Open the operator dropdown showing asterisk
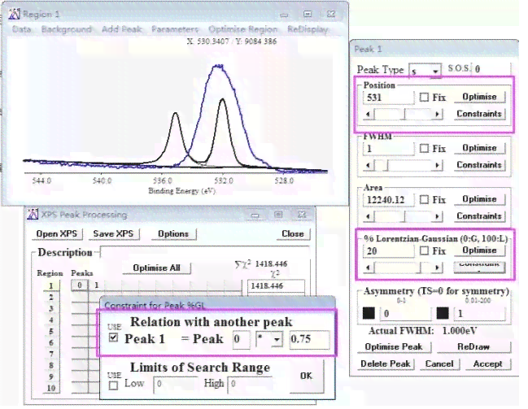The image size is (528, 409). pos(277,340)
